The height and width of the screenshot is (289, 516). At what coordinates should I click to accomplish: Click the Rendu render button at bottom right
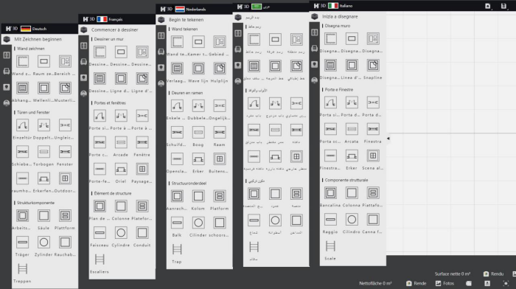(494, 274)
